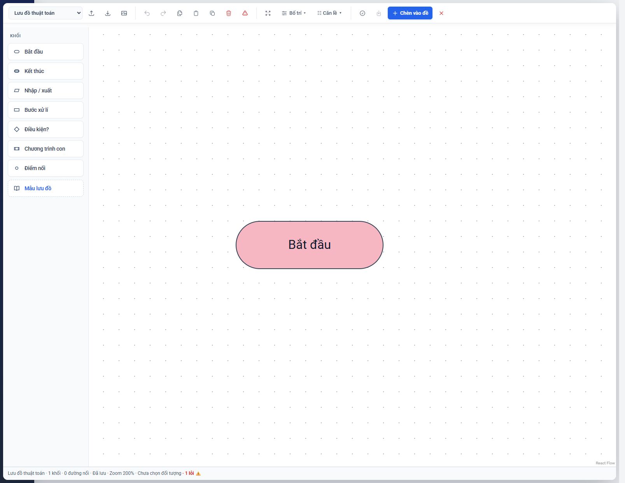This screenshot has width=625, height=483.
Task: Click the Chèn vào đề button
Action: 410,13
